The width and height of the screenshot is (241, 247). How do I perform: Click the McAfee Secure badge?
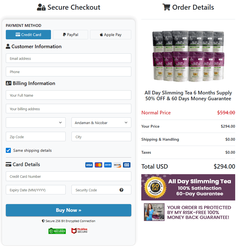point(80,231)
